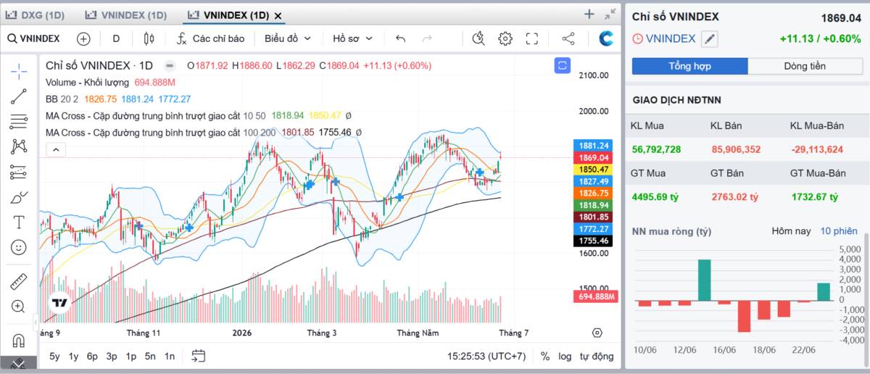The width and height of the screenshot is (870, 374).
Task: Show '10 phiên' net buying view
Action: click(839, 231)
